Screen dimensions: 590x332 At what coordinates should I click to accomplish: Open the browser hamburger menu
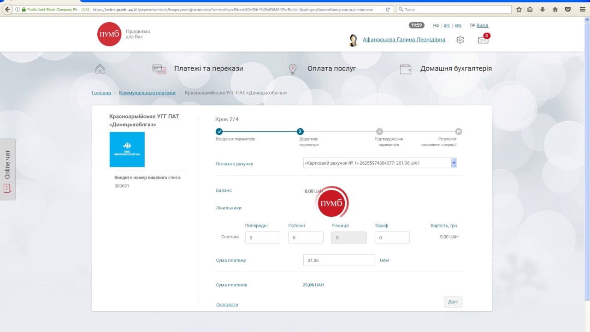point(582,9)
